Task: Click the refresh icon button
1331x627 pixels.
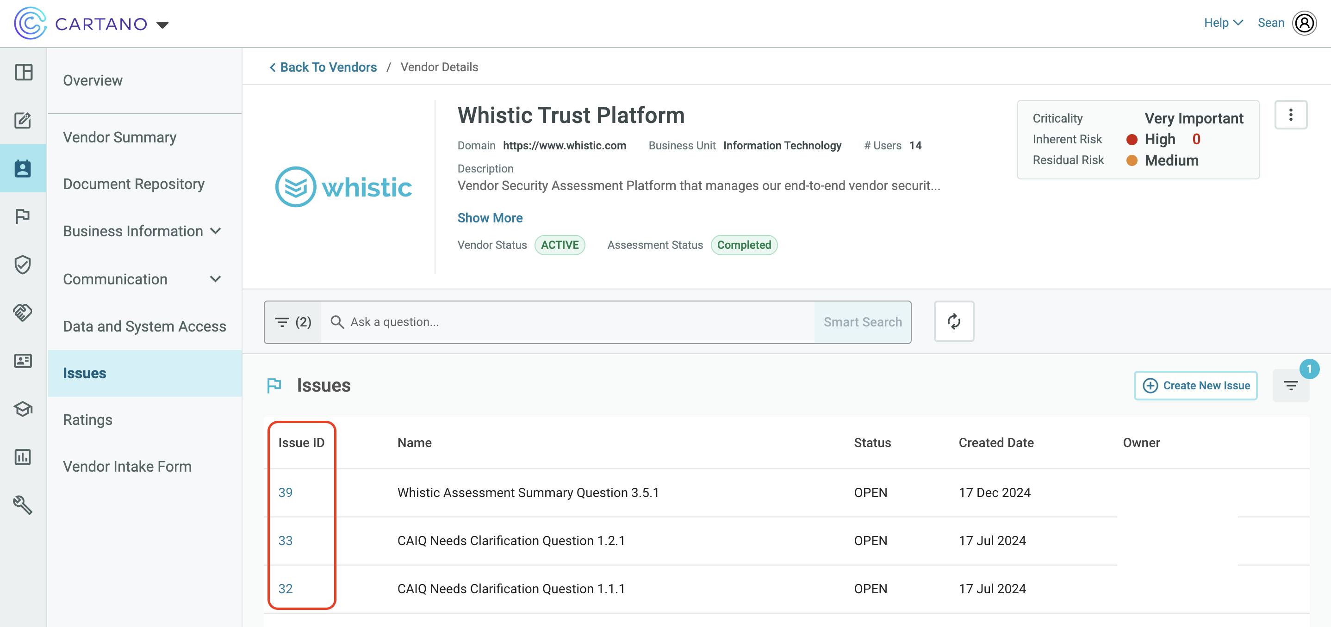Action: click(x=953, y=321)
